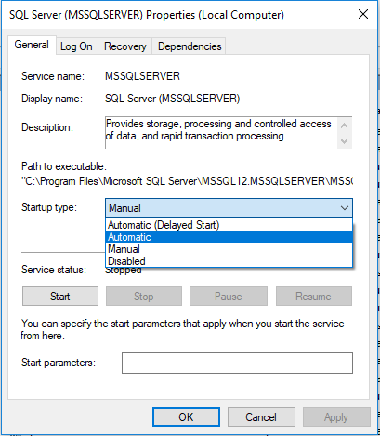This screenshot has width=380, height=436.
Task: Close the Properties dialog with X
Action: point(363,14)
